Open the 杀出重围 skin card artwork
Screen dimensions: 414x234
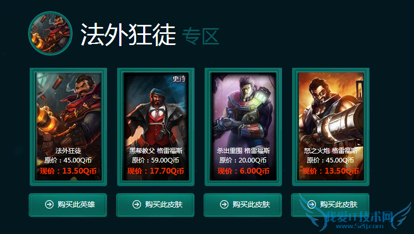[243, 127]
